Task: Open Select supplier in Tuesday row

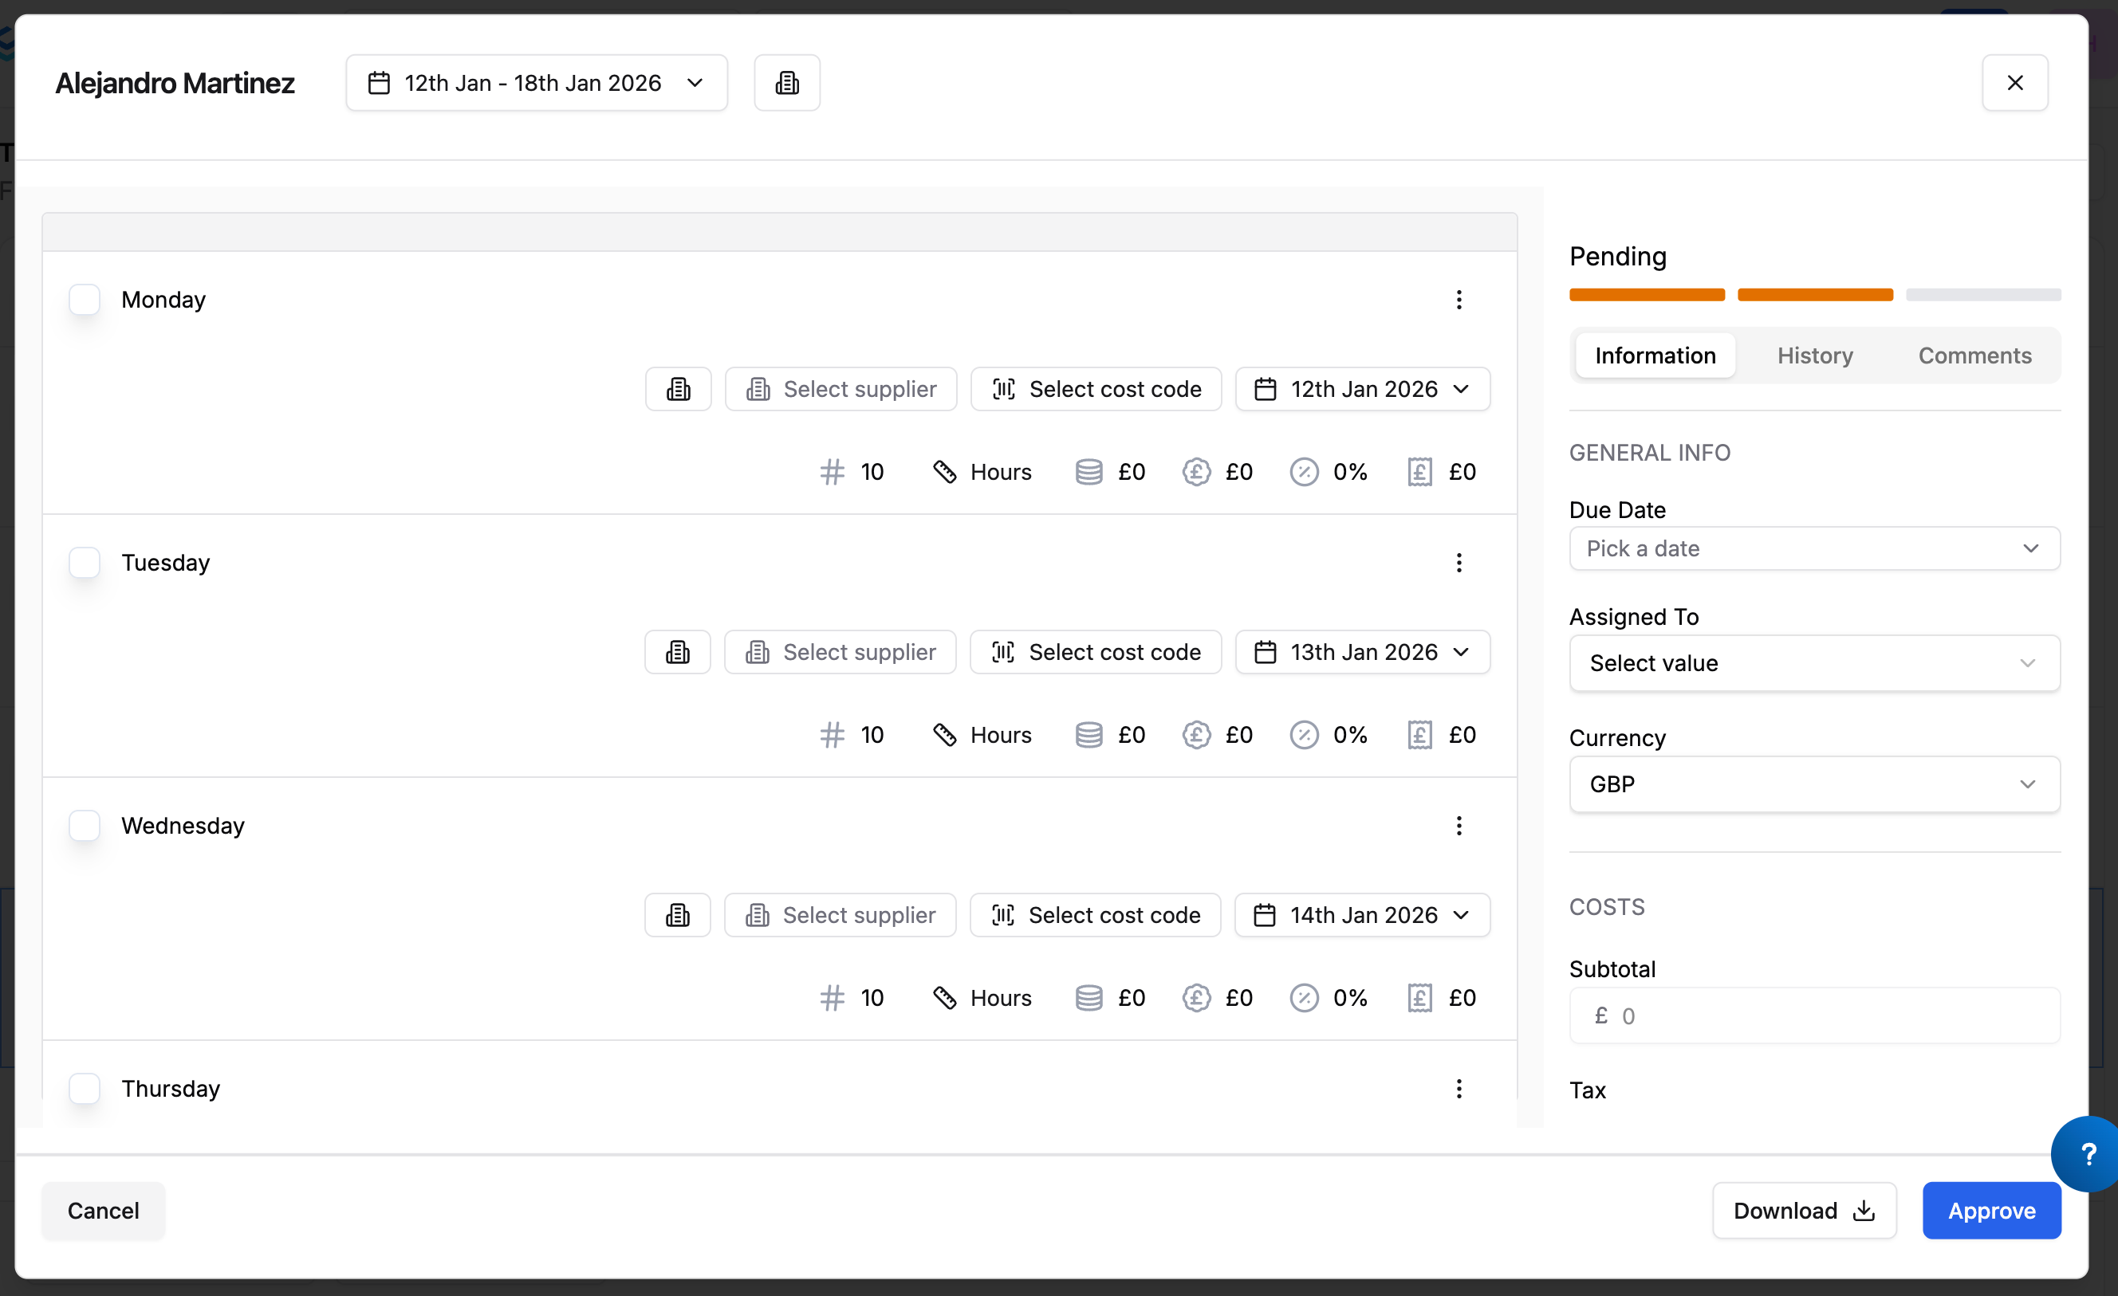Action: coord(840,652)
